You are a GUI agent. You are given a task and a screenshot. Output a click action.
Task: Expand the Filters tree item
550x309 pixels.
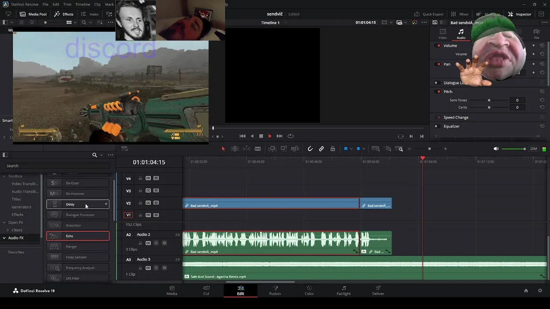8,230
